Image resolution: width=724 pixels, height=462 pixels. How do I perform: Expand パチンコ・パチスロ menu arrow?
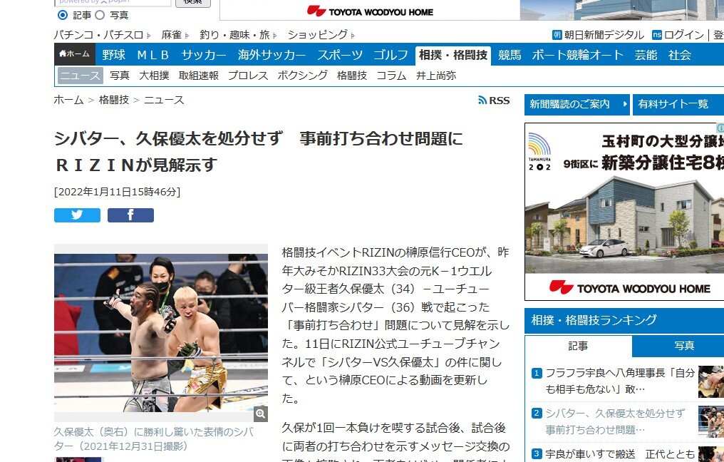(149, 35)
